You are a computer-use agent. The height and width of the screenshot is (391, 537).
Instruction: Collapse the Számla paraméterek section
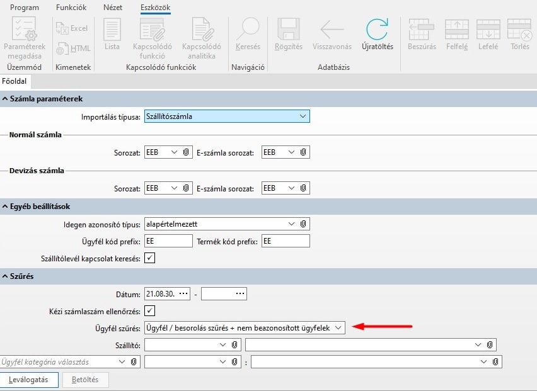pos(5,99)
